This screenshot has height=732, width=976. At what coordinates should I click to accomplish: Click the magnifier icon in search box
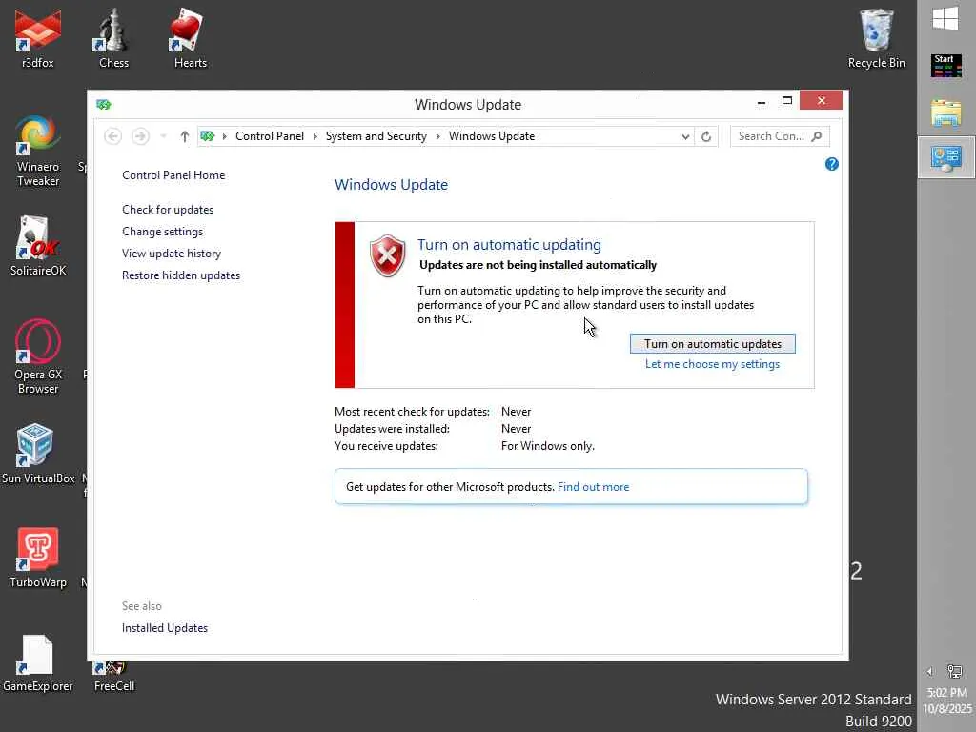tap(817, 136)
